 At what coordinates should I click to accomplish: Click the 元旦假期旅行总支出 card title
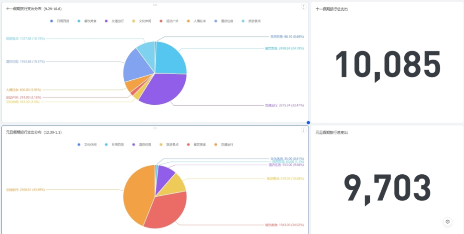[332, 133]
